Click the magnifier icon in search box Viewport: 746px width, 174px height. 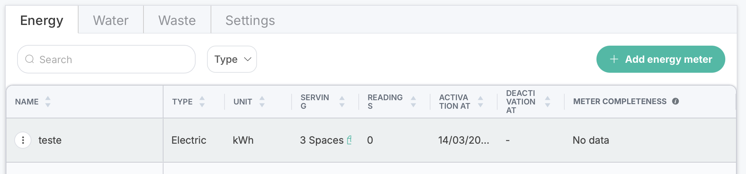[x=30, y=59]
